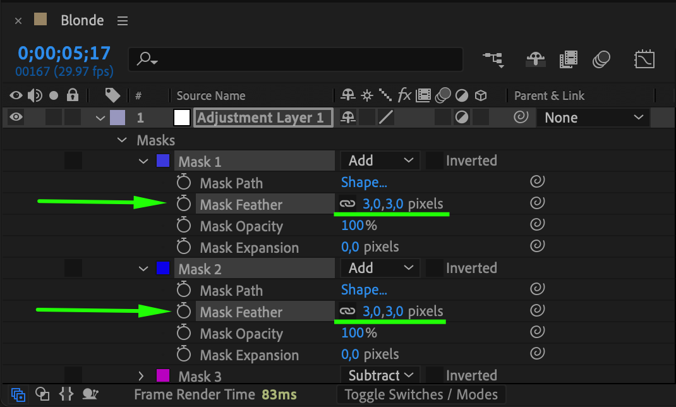Expand the Mask 3 group
The width and height of the screenshot is (676, 407).
142,377
